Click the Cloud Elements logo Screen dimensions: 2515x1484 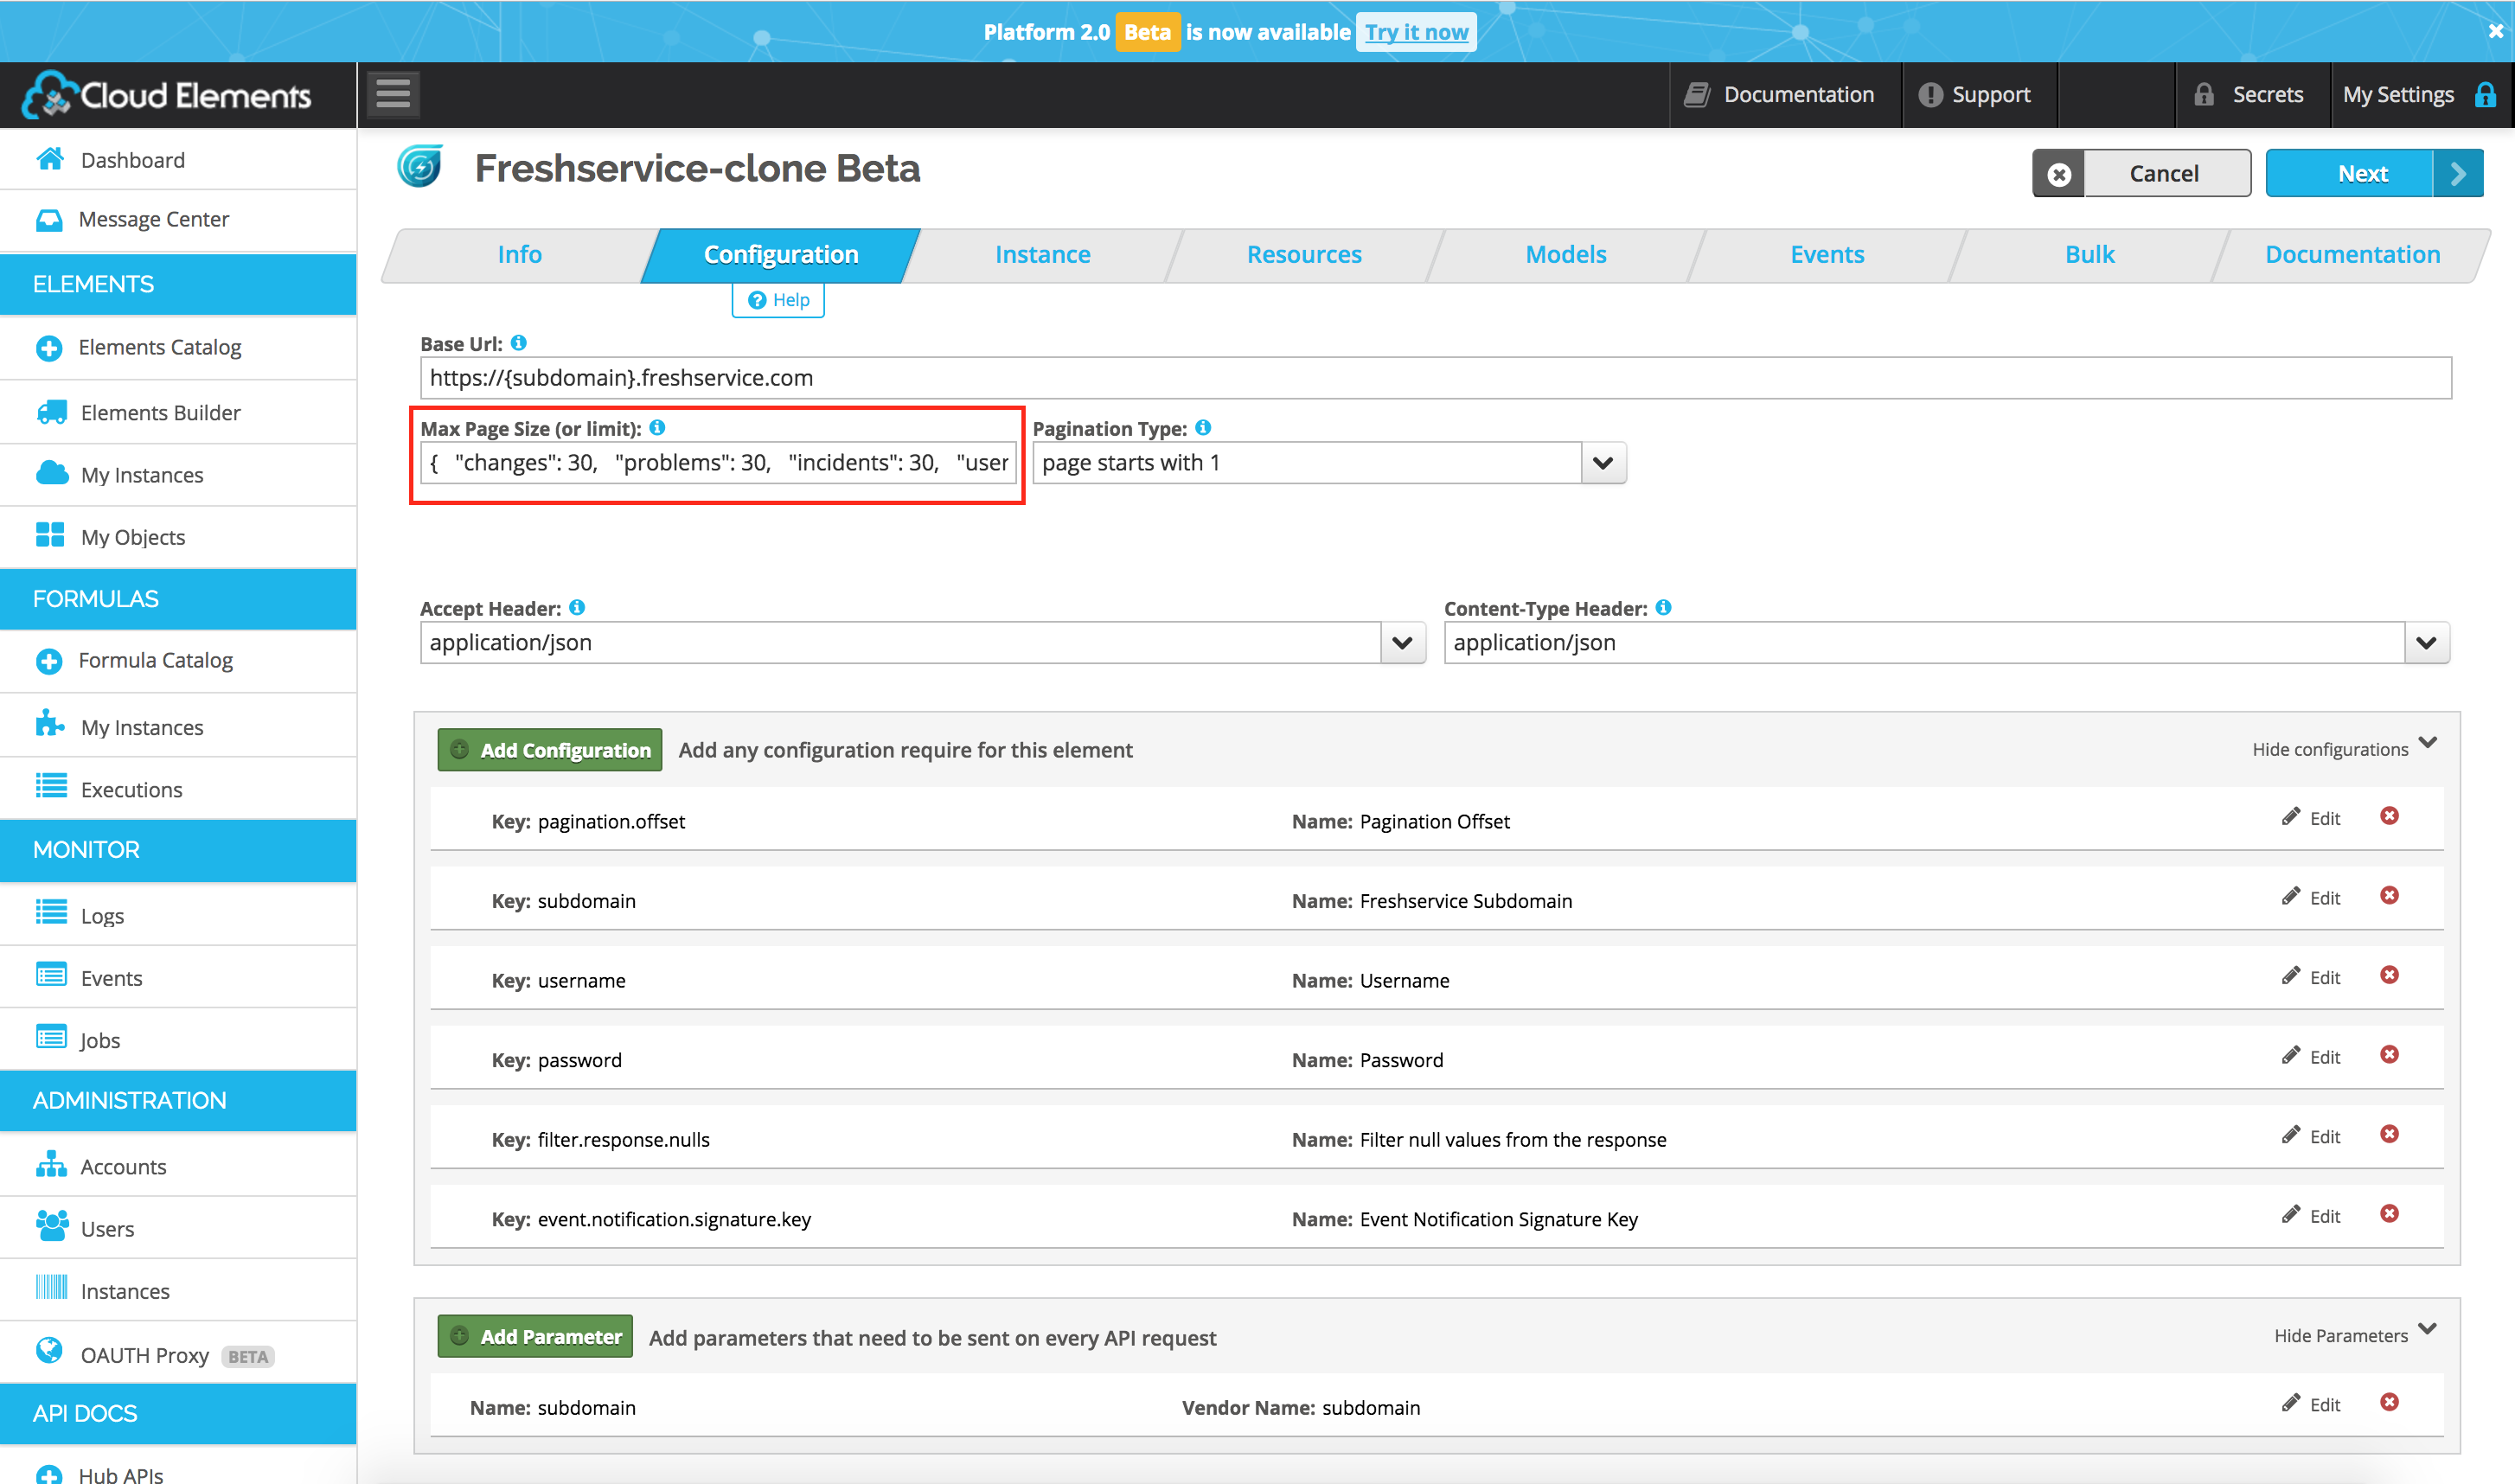(x=167, y=95)
